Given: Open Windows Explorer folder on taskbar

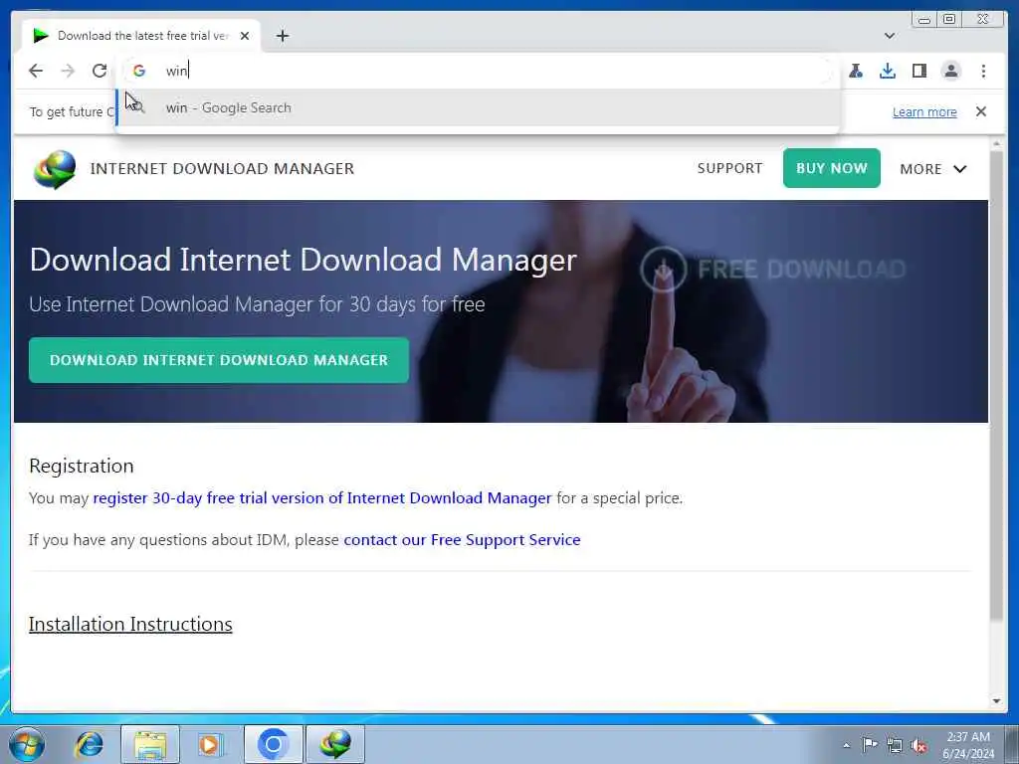Looking at the screenshot, I should pos(150,744).
